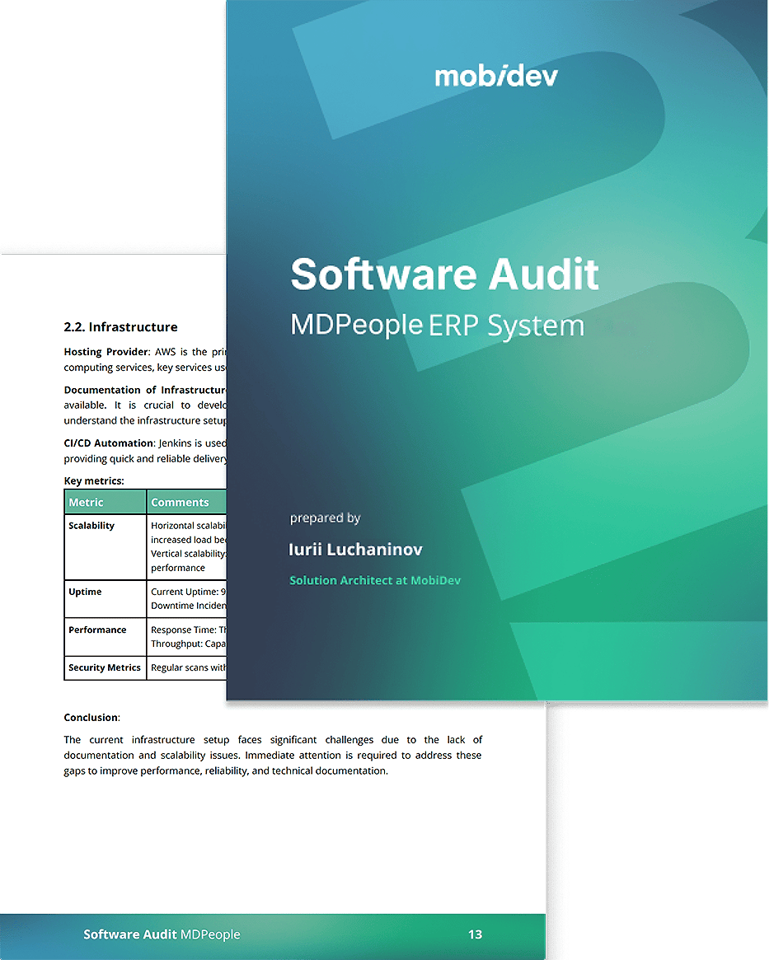
Task: Select the 'Security Metrics' row label
Action: [x=105, y=667]
